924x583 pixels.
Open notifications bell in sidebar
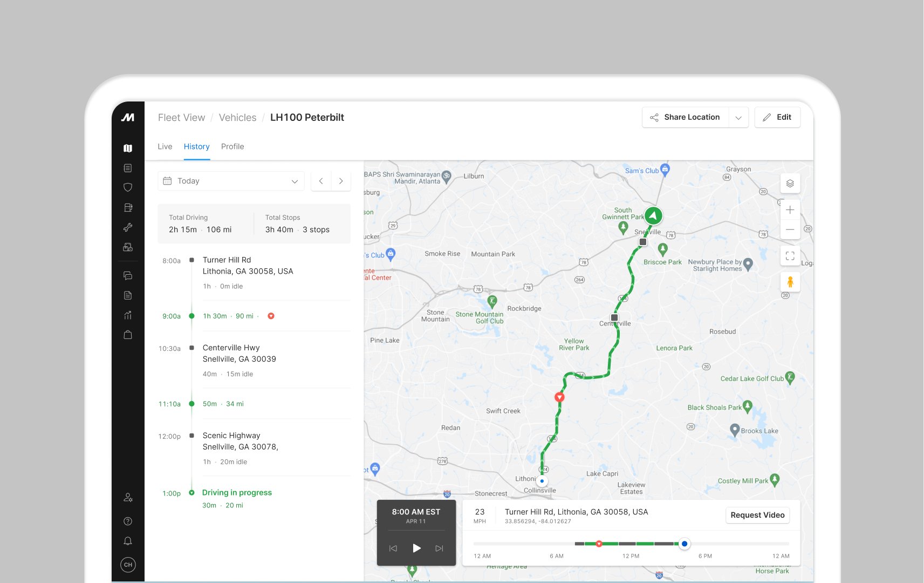(128, 541)
